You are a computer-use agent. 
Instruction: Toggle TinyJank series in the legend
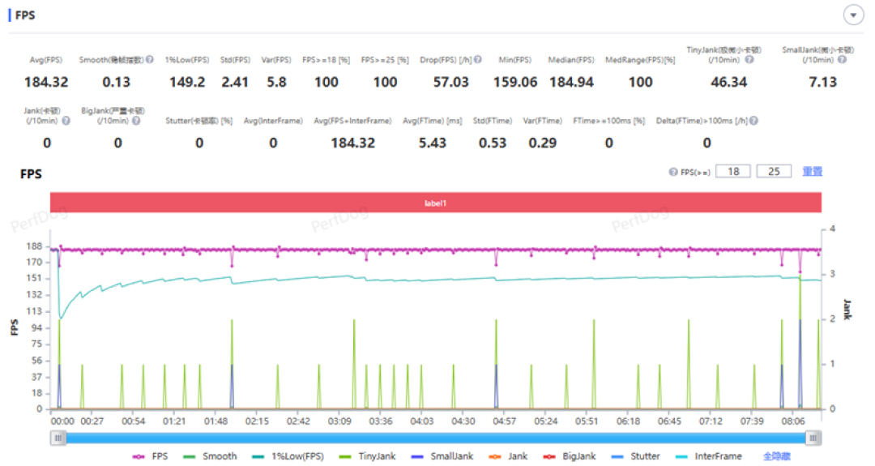pyautogui.click(x=367, y=456)
